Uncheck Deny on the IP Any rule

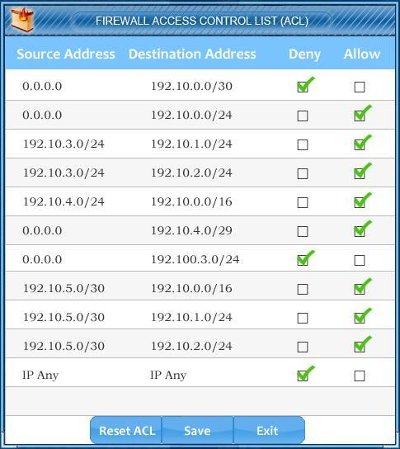pyautogui.click(x=303, y=376)
